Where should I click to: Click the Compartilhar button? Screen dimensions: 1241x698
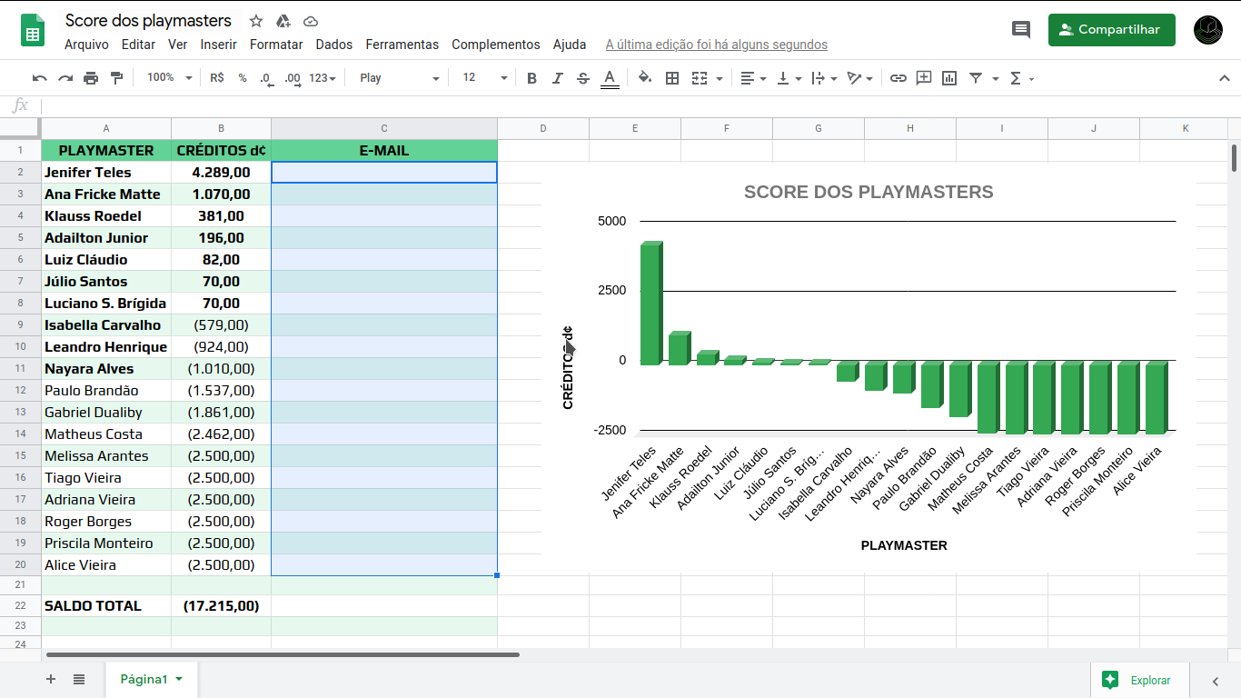coord(1111,30)
